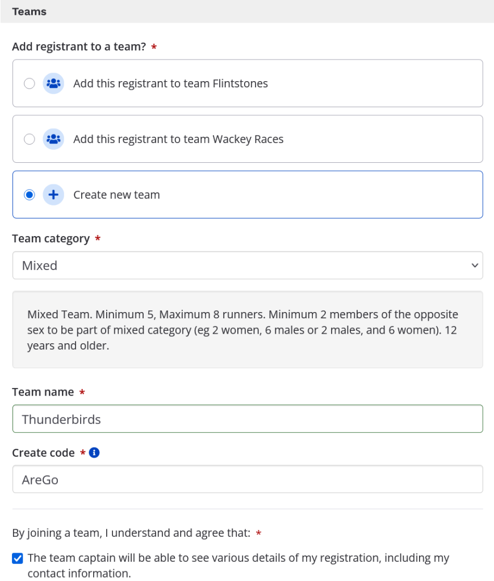Click the Teams section header
The image size is (494, 581).
click(30, 11)
